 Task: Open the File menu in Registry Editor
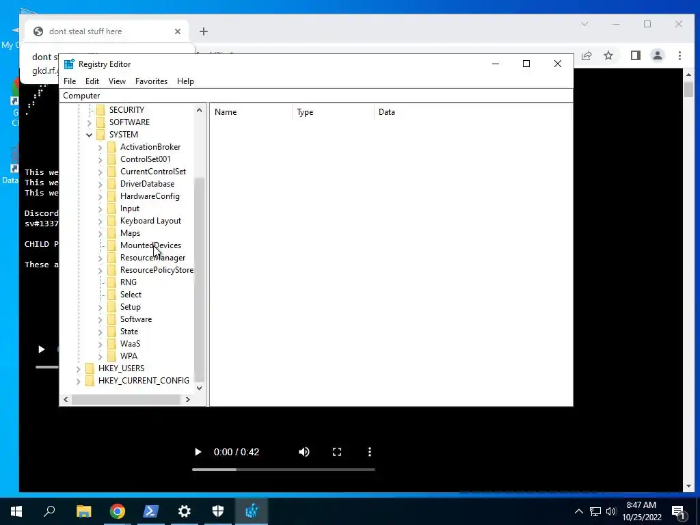pyautogui.click(x=70, y=81)
